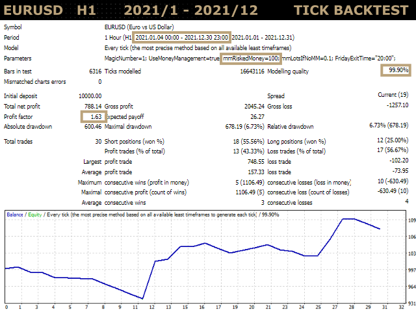Click the average profit trade value 157.33
This screenshot has width=416, height=312.
coord(255,172)
